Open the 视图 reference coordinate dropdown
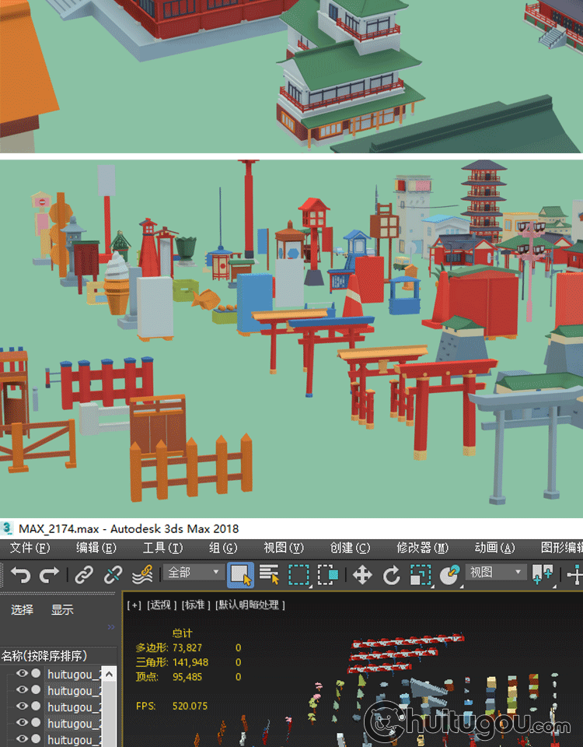This screenshot has height=747, width=583. (496, 573)
